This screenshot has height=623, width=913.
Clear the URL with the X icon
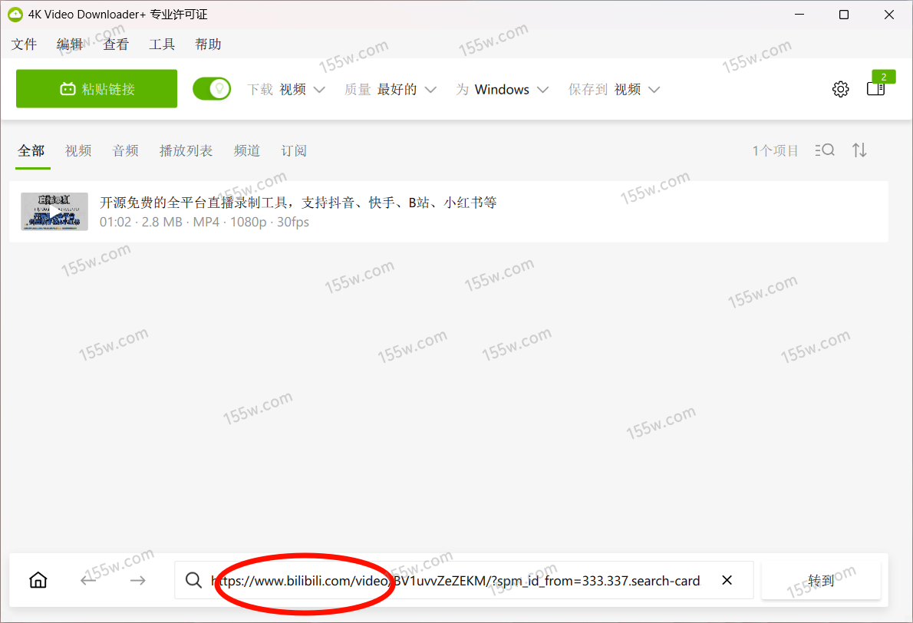click(x=727, y=581)
